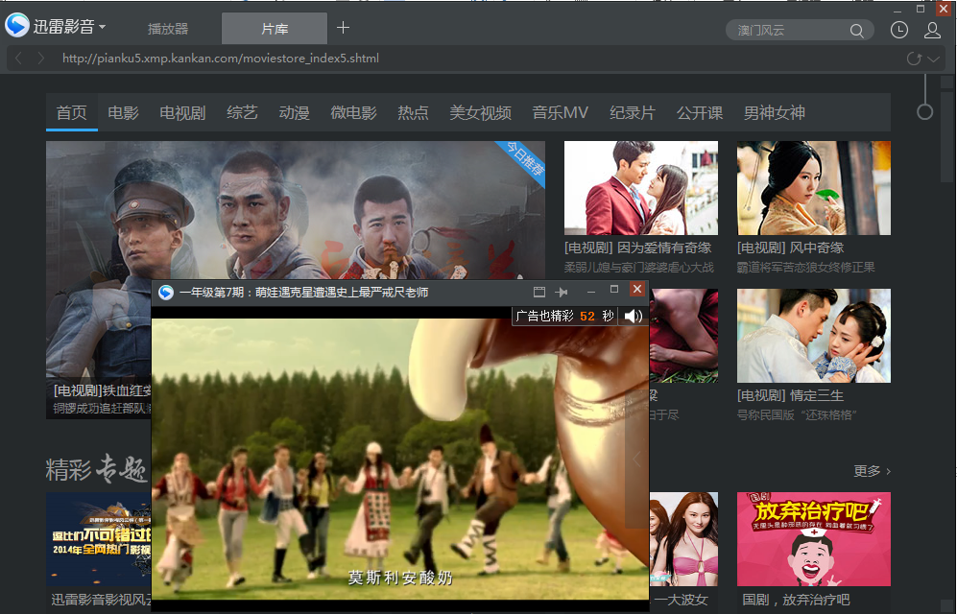Open the 纪录片 category
Screen dimensions: 957x614
633,113
